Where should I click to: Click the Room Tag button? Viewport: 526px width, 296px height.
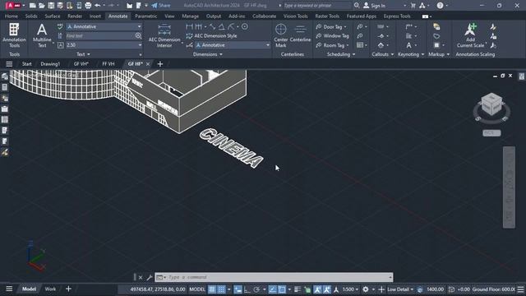point(330,45)
